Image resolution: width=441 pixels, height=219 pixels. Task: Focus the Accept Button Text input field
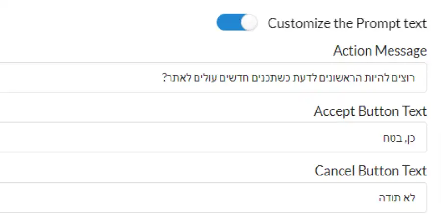coord(213,137)
